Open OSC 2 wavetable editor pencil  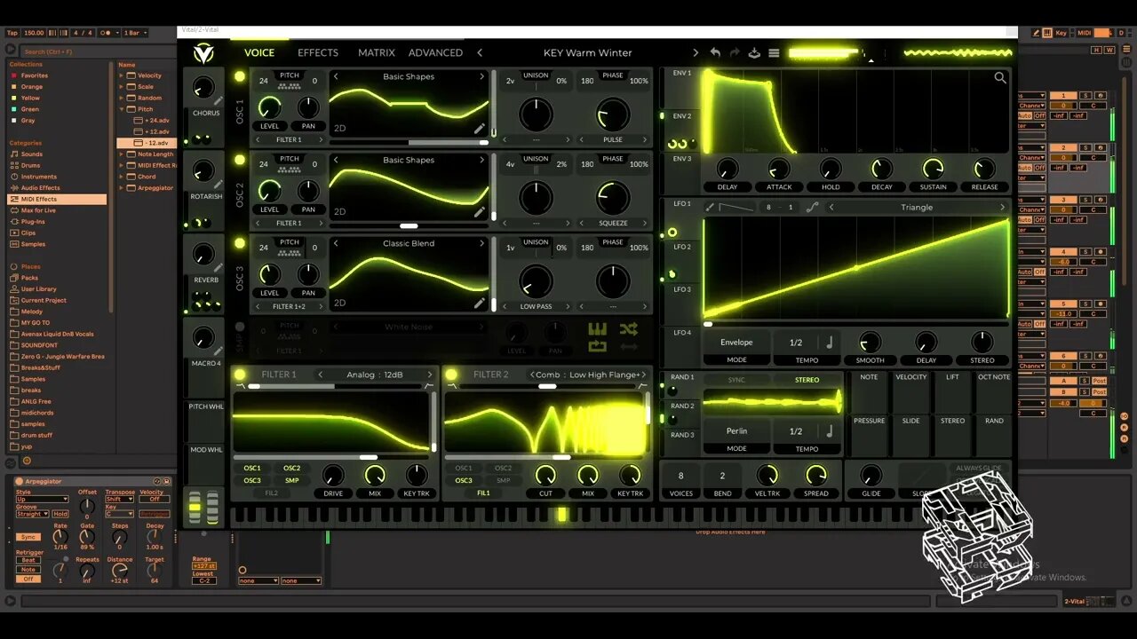point(480,212)
